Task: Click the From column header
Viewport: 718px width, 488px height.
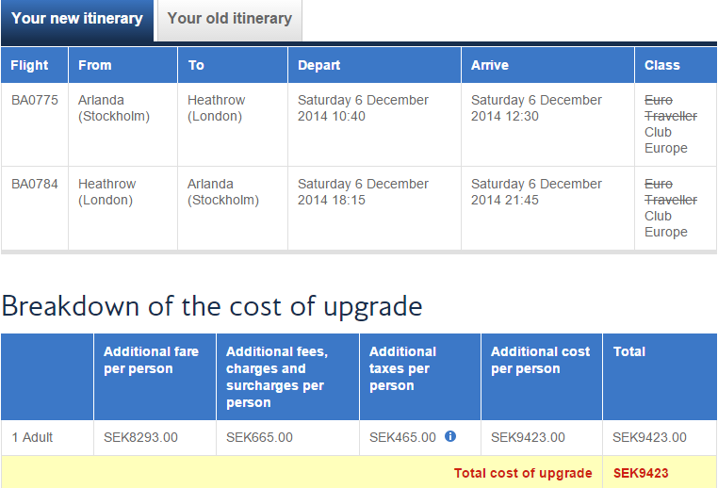Action: point(95,65)
